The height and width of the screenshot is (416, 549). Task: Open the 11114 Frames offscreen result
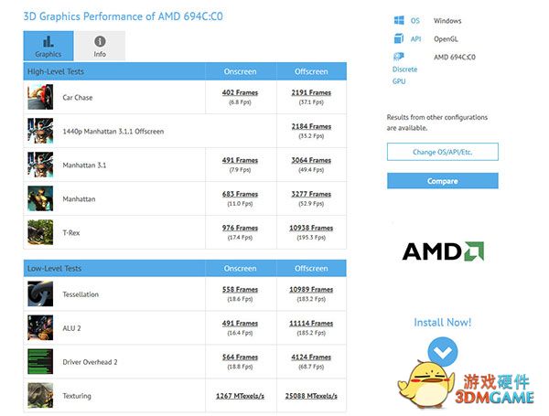click(311, 324)
